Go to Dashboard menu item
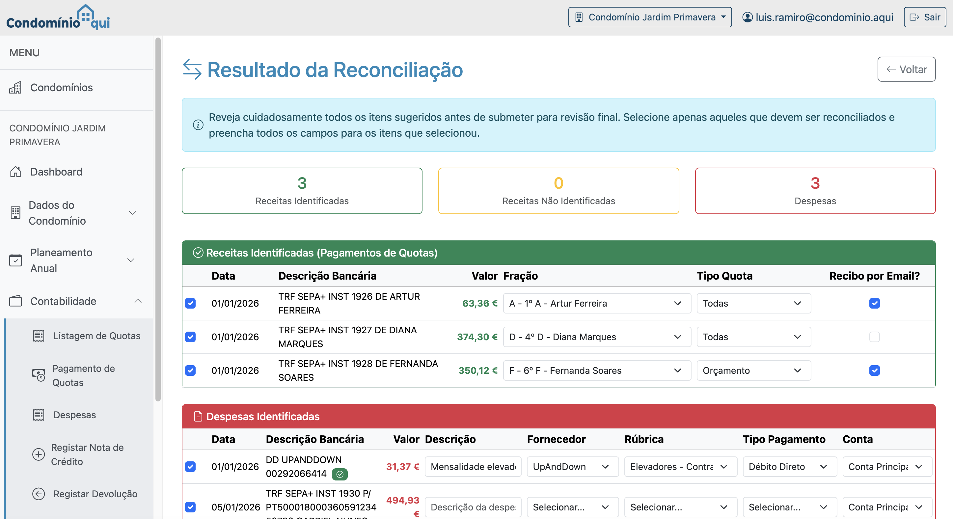The height and width of the screenshot is (519, 953). click(77, 172)
